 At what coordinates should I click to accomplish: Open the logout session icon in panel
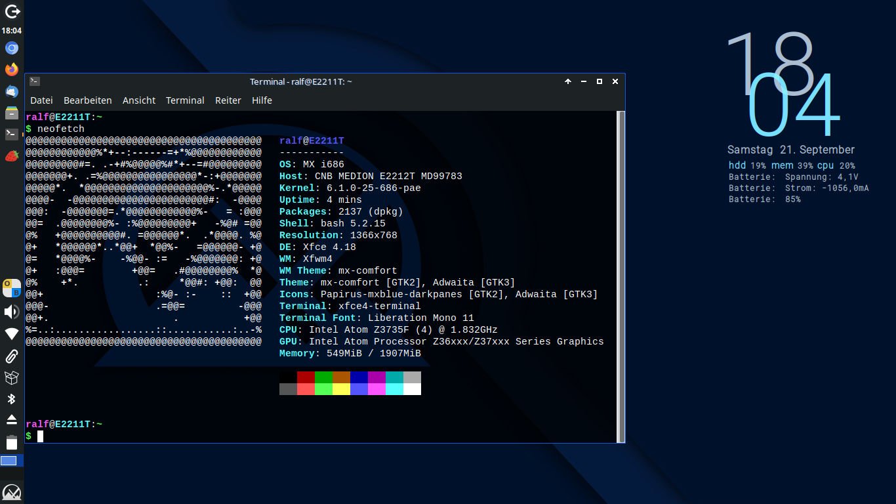pyautogui.click(x=12, y=12)
